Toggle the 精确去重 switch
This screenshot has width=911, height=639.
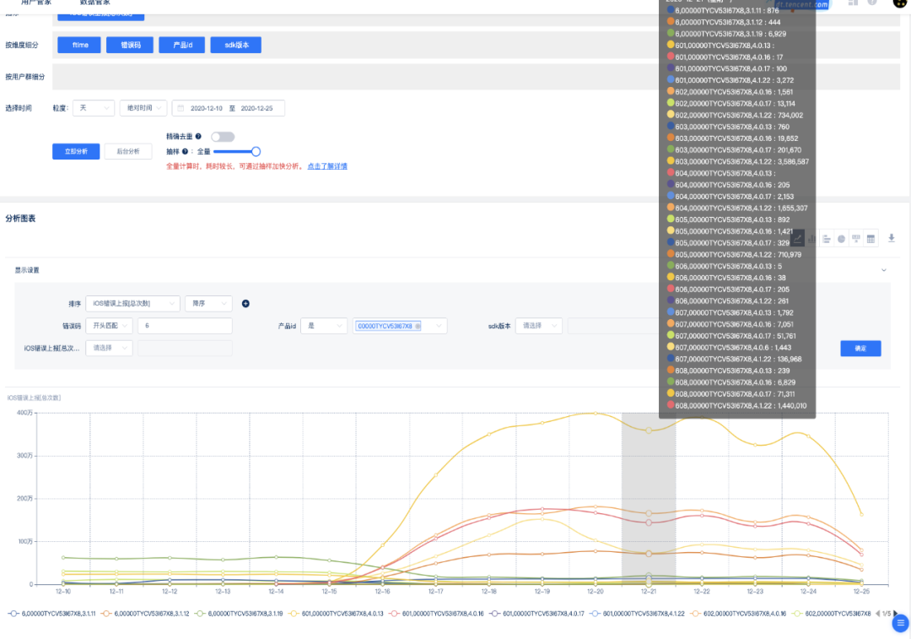click(x=223, y=137)
